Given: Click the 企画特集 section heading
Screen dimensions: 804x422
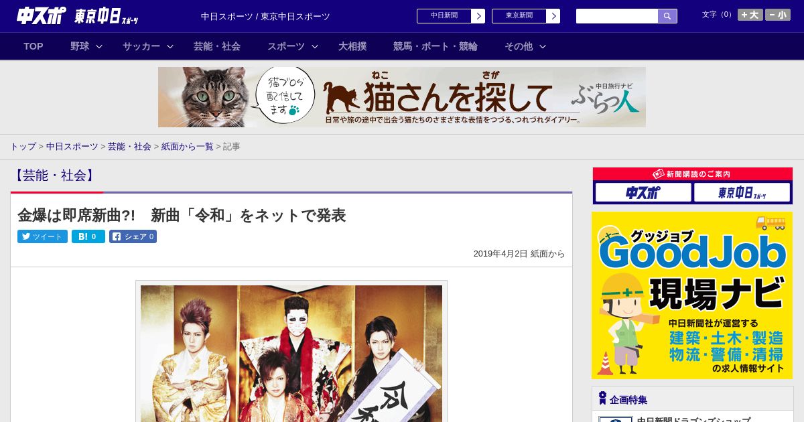Looking at the screenshot, I should point(628,400).
